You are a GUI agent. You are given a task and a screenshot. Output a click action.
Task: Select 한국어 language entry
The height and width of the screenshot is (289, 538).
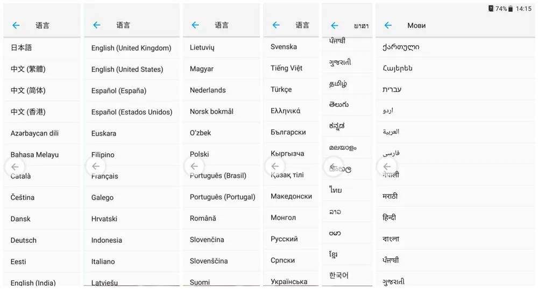pos(347,276)
